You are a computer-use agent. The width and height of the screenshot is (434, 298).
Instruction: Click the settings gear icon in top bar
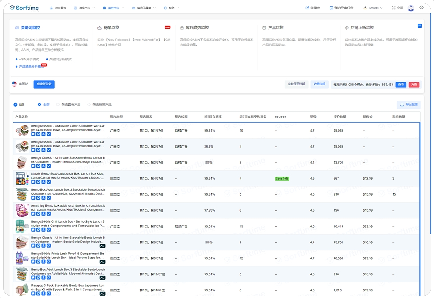coord(422,8)
